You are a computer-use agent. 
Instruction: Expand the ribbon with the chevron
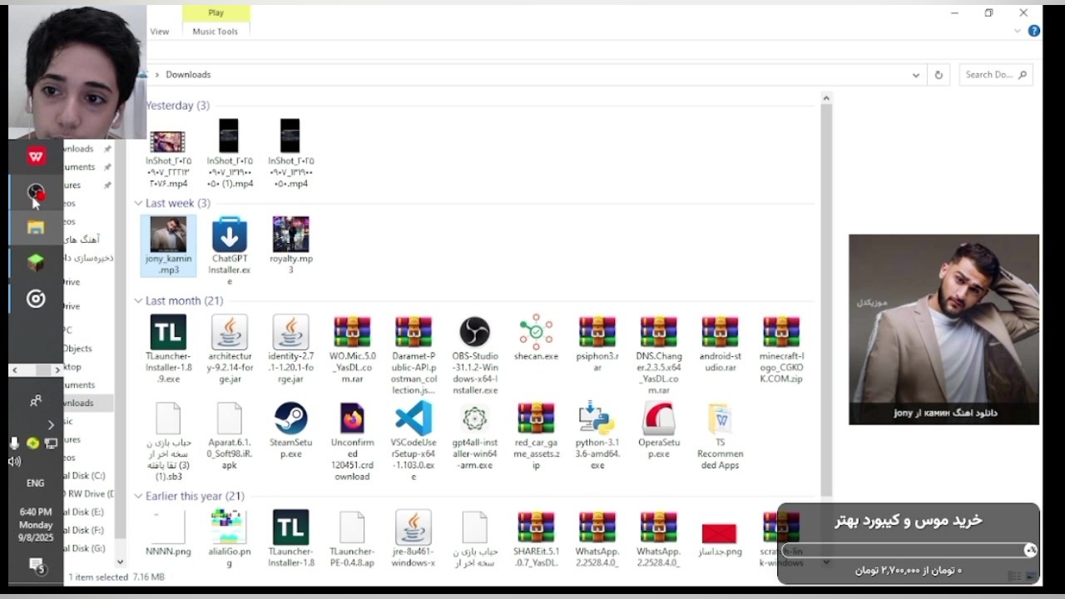[1018, 32]
